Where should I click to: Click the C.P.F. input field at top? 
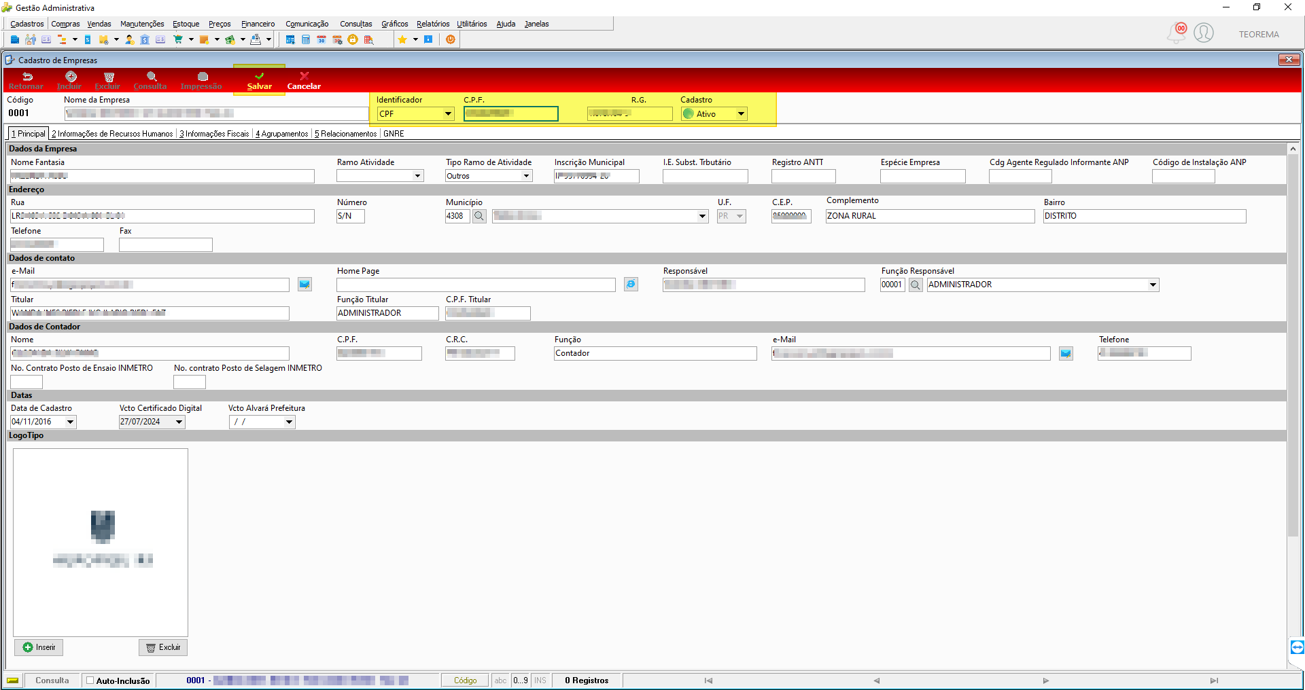point(511,114)
